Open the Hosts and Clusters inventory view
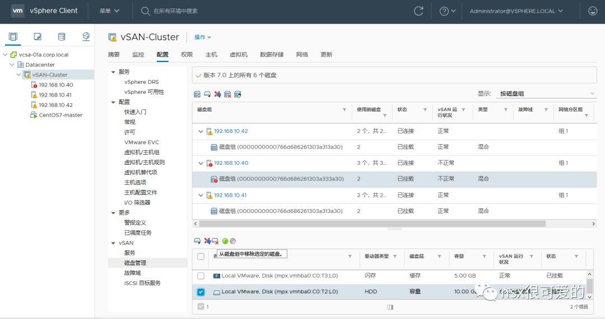The image size is (605, 319). (13, 36)
